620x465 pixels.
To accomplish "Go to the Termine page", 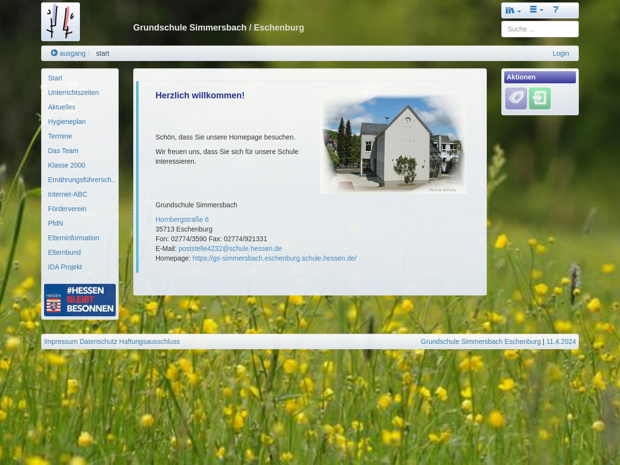I will pos(60,136).
